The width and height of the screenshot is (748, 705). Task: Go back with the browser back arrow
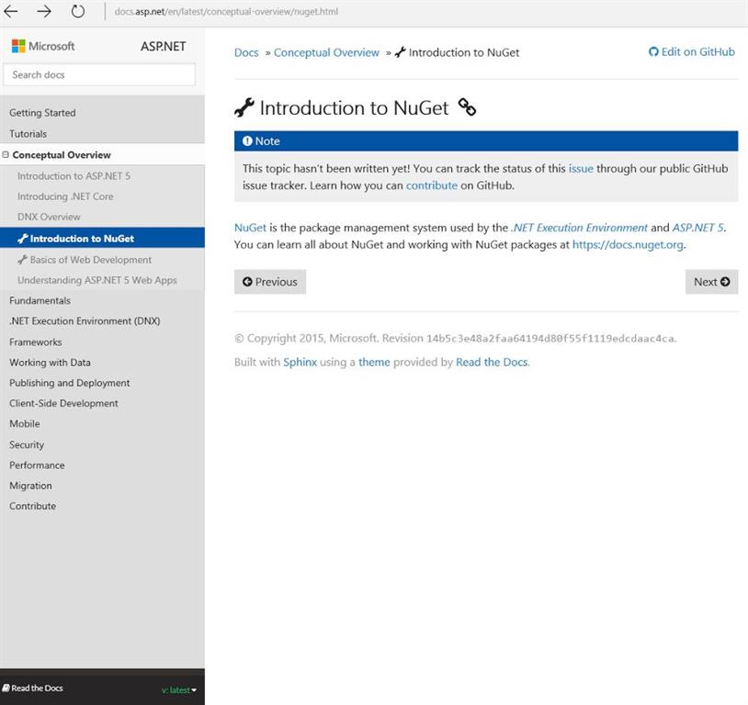point(10,11)
